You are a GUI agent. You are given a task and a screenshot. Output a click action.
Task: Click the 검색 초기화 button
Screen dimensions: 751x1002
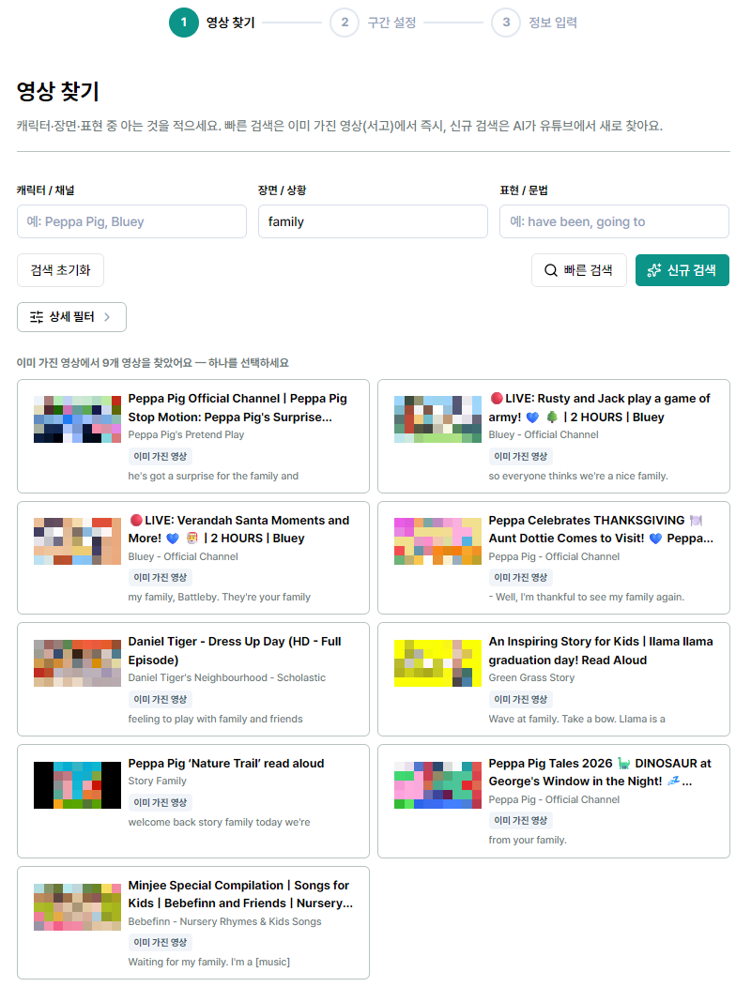coord(61,270)
